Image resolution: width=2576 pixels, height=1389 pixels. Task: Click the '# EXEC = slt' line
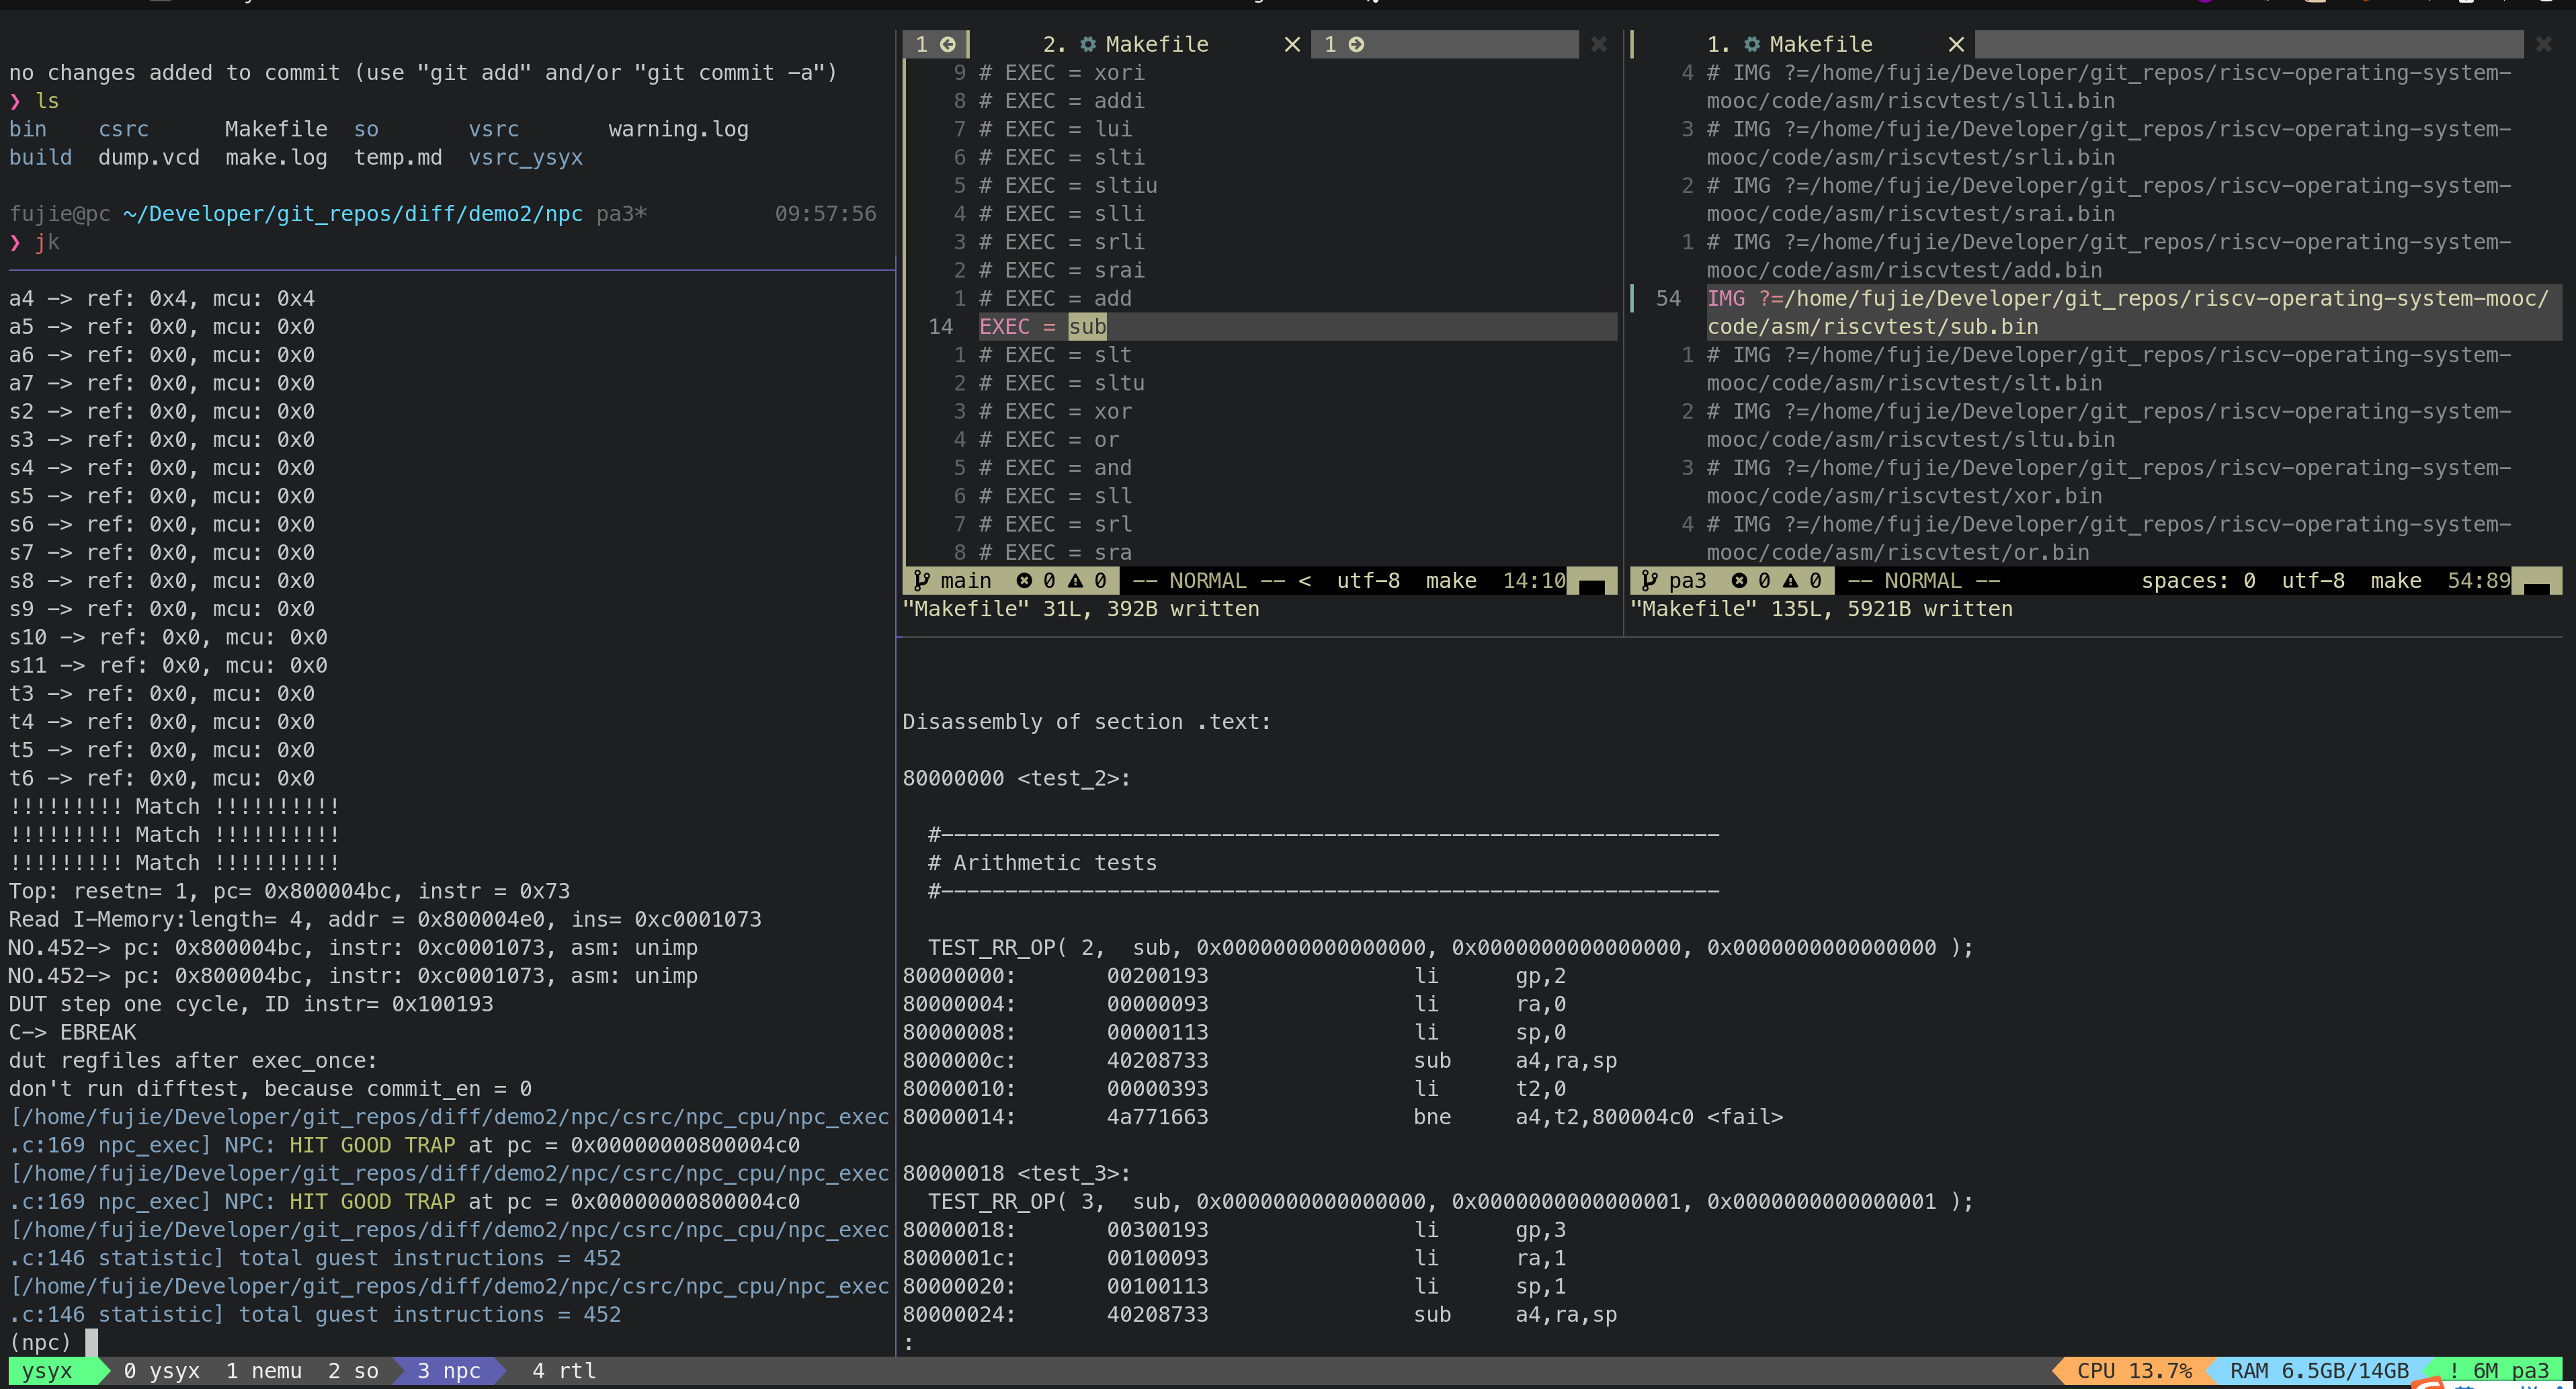coord(1055,355)
